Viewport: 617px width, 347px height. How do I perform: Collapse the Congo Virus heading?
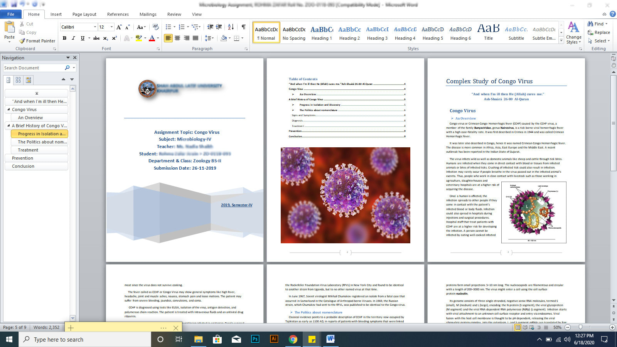8,109
